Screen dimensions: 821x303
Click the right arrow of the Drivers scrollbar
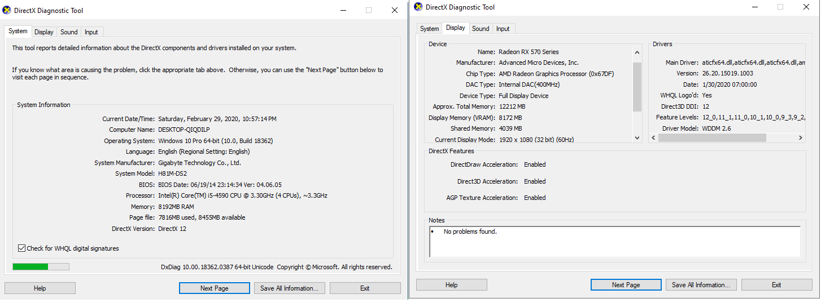(801, 138)
